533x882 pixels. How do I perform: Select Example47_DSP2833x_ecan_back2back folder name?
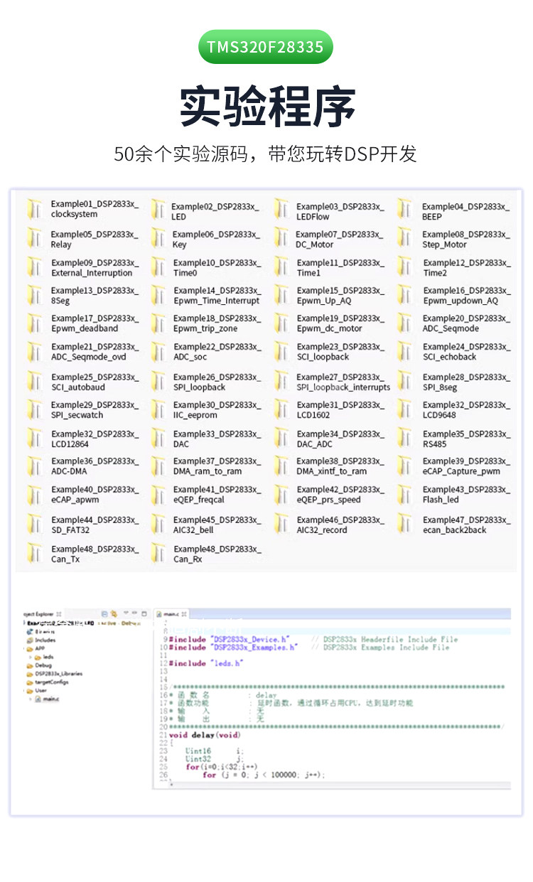coord(467,525)
